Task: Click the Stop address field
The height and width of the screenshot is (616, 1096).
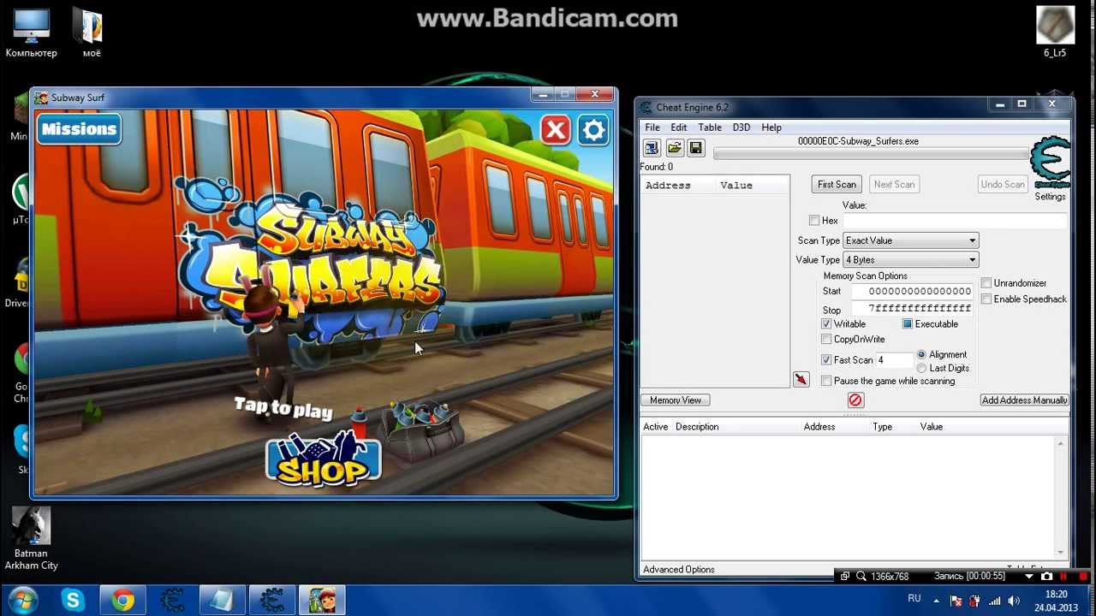Action: (912, 309)
